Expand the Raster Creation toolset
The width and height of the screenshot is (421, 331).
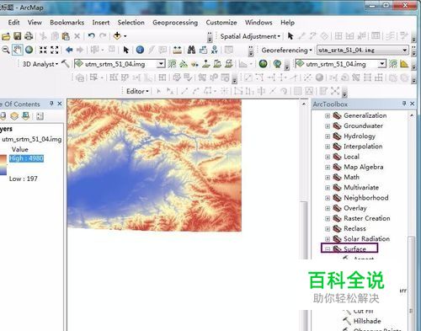coord(328,219)
